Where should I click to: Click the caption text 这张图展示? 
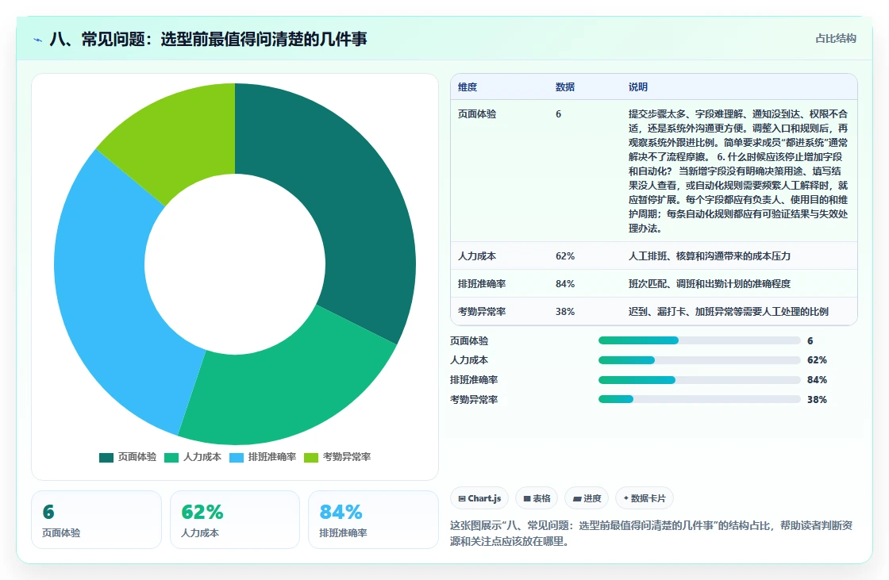pos(652,533)
